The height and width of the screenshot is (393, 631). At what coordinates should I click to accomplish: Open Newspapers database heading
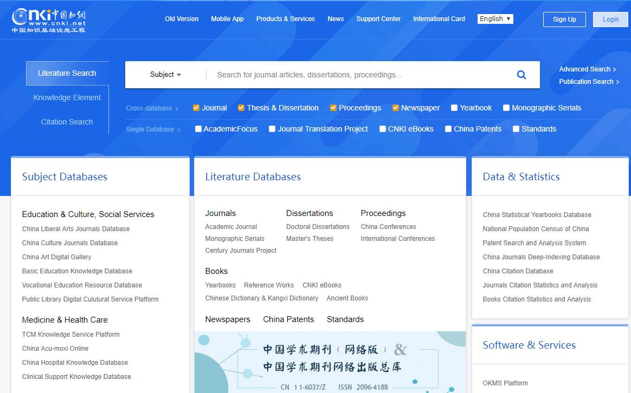point(228,319)
